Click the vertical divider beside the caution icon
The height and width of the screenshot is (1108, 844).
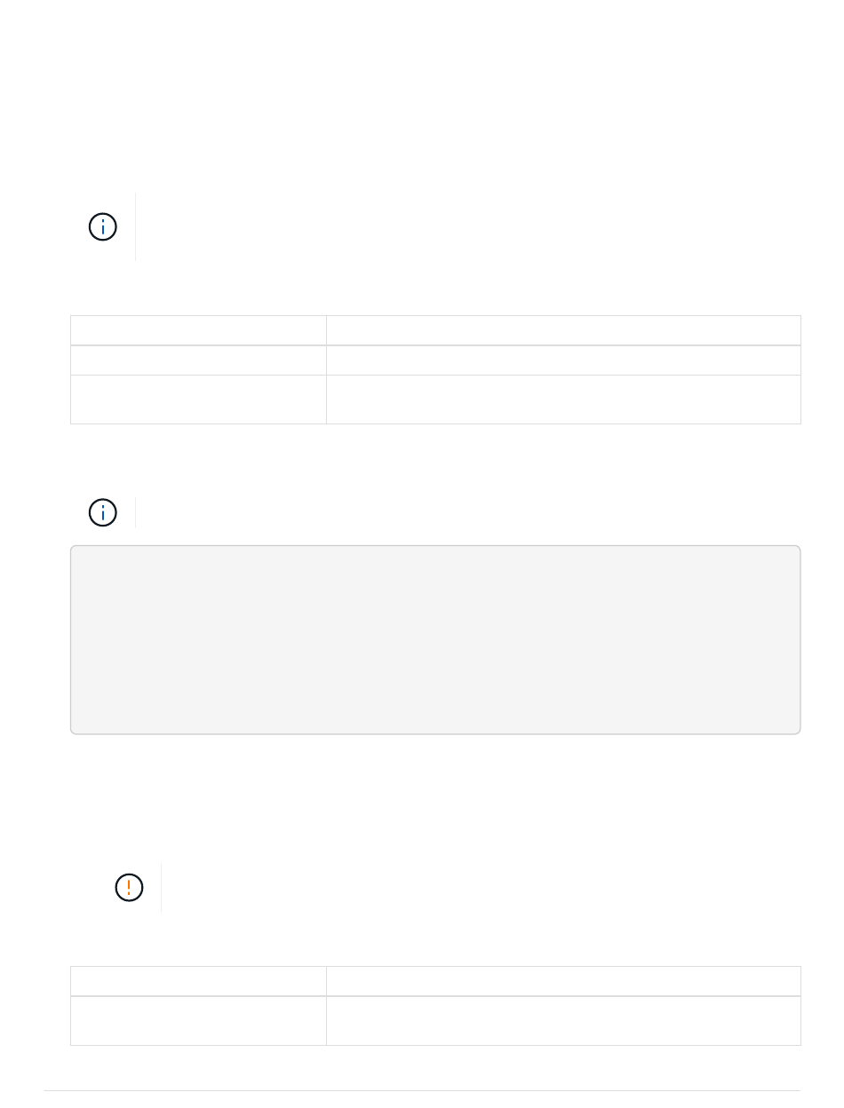161,887
